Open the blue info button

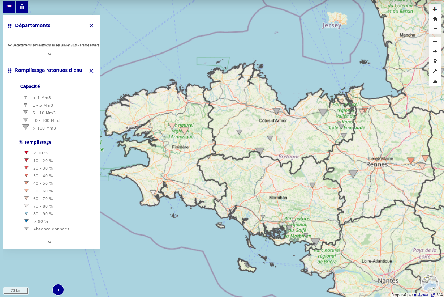tap(58, 289)
